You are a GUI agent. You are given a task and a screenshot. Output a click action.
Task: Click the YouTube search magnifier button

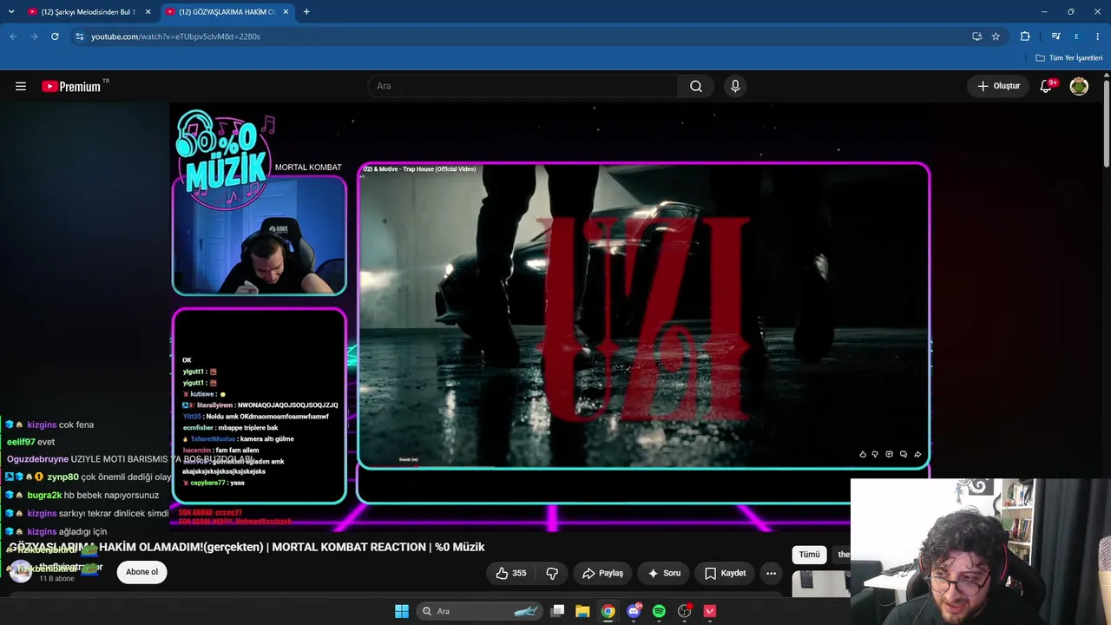(696, 86)
